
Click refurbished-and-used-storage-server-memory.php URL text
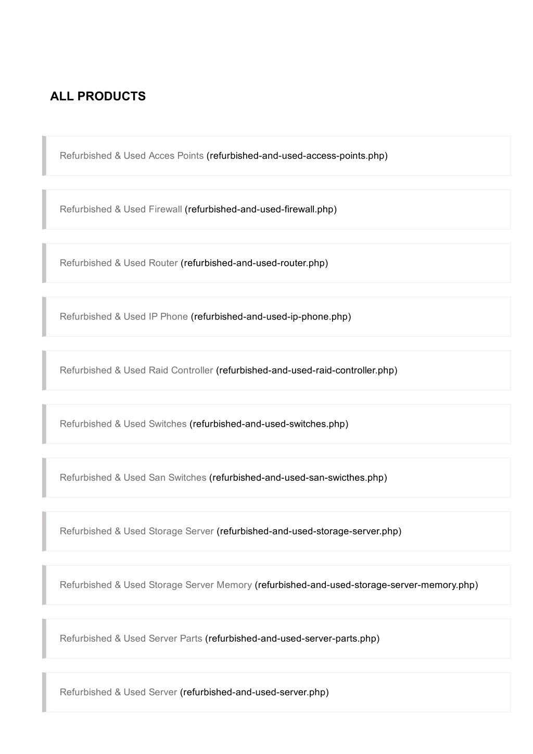366,584
